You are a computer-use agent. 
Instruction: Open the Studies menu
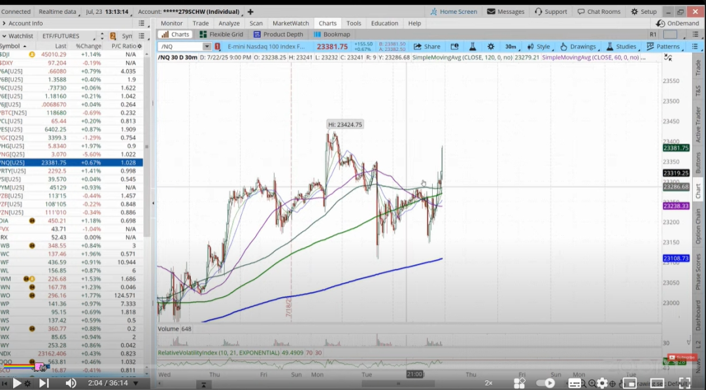(x=622, y=46)
